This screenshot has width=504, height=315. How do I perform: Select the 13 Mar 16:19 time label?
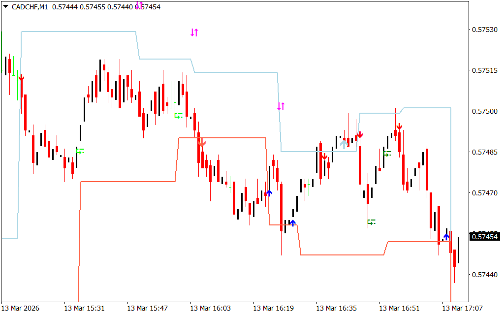point(273,308)
